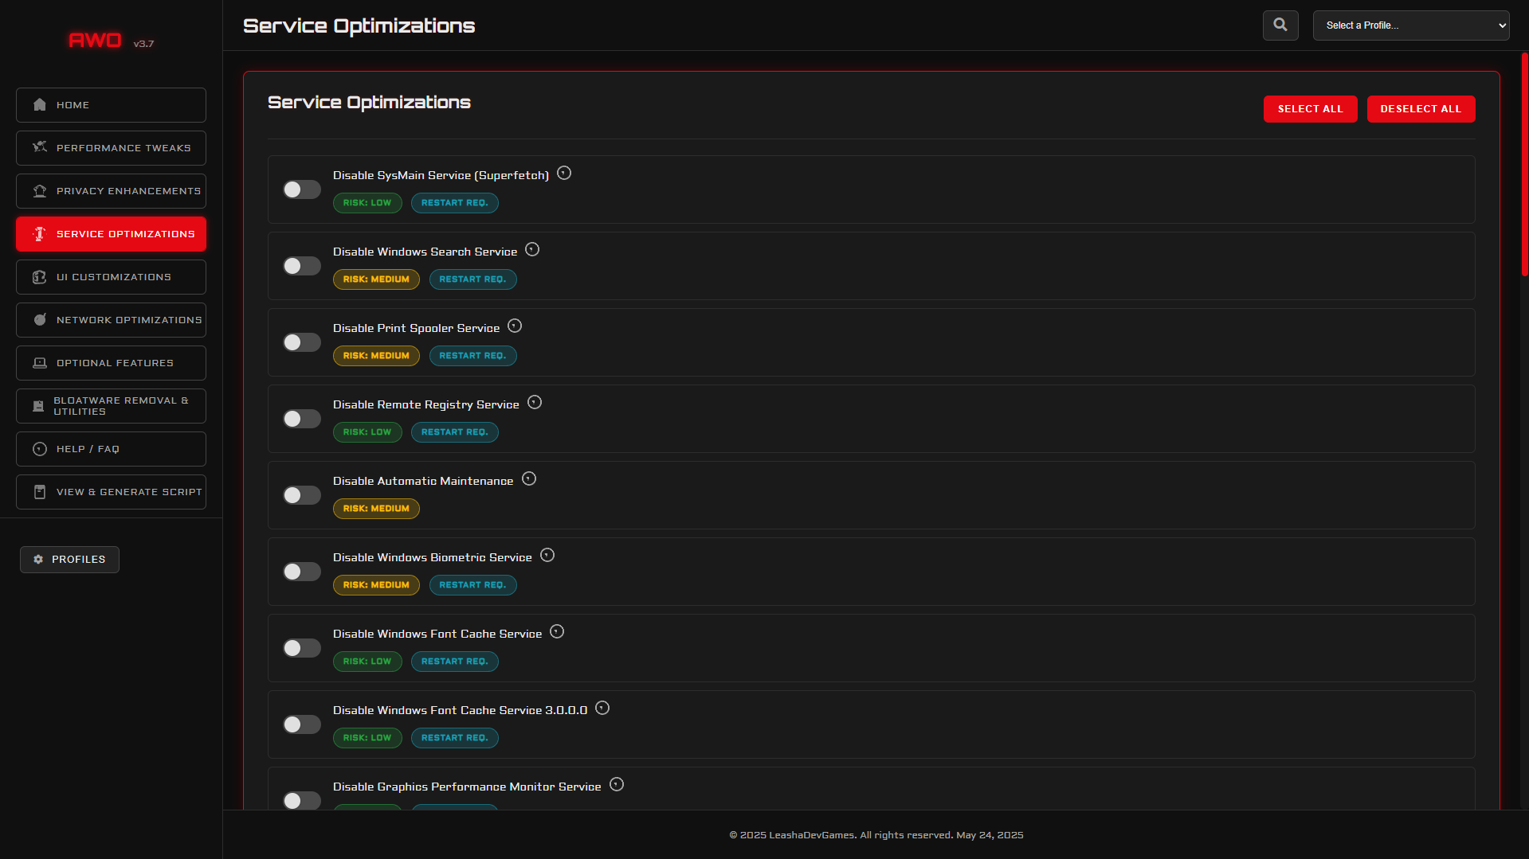Toggle Disable Graphics Performance Monitor Service switch
Viewport: 1529px width, 859px height.
pos(302,800)
